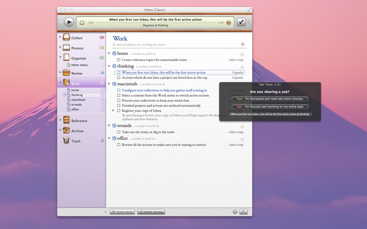This screenshot has width=367, height=229.
Task: Mark the active action complete with the checkmark button
Action: [241, 22]
